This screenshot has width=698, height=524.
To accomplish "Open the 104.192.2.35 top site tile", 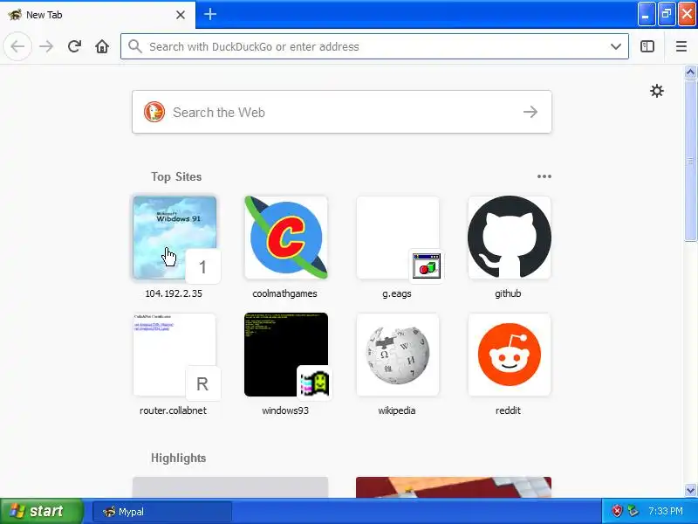I will [174, 238].
